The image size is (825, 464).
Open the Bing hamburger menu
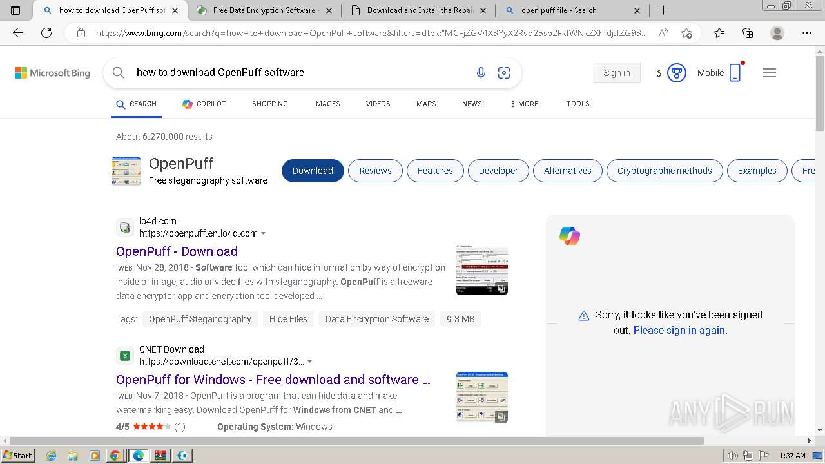tap(769, 73)
